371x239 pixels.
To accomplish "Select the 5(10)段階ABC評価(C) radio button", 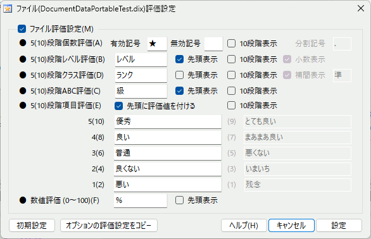I will pos(23,91).
